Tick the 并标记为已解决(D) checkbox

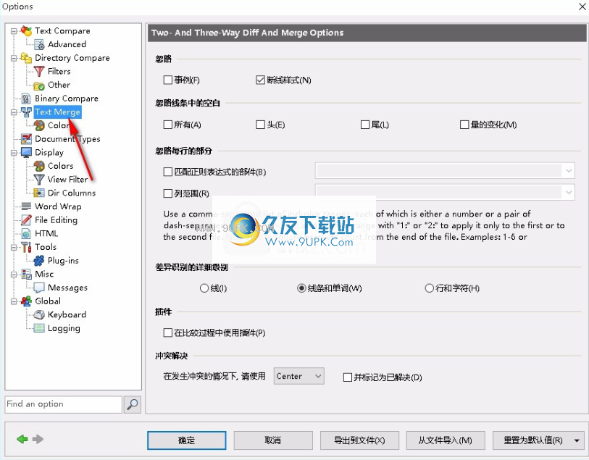point(348,377)
